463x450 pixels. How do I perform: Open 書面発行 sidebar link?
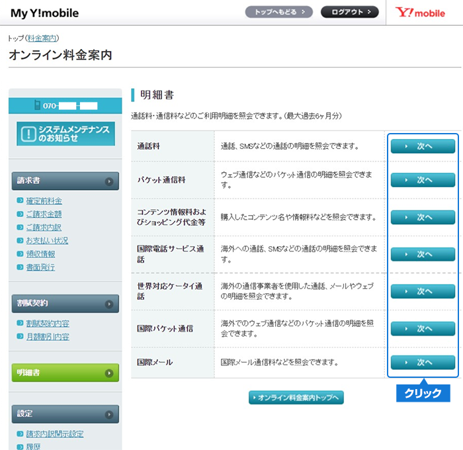(x=40, y=267)
